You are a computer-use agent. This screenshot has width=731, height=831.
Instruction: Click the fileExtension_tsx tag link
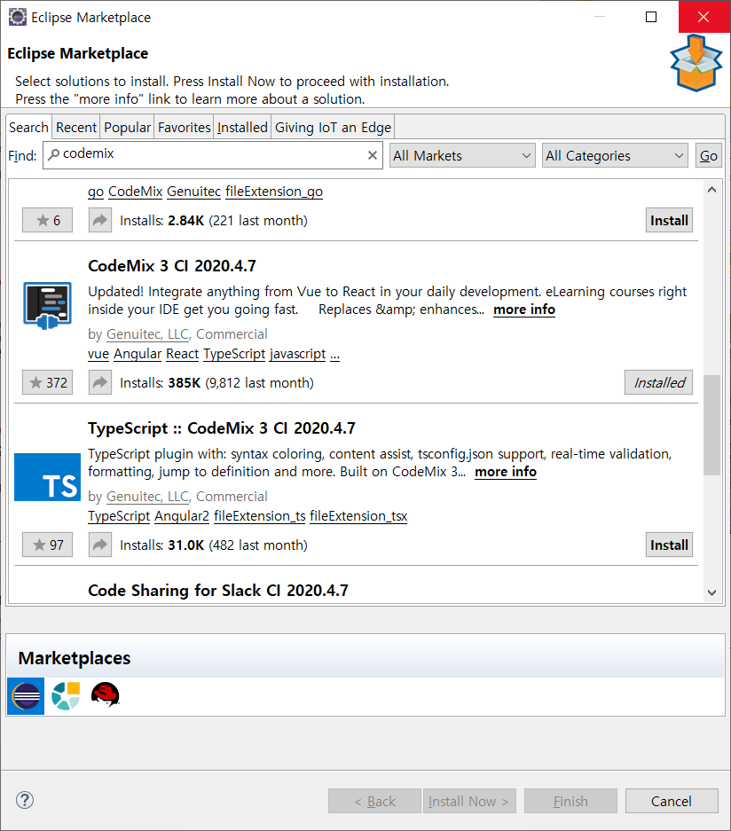[x=358, y=516]
